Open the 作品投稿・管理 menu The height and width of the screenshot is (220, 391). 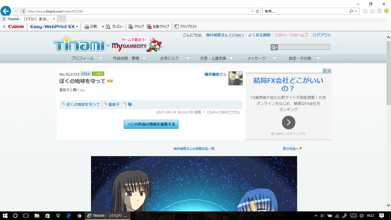(127, 58)
